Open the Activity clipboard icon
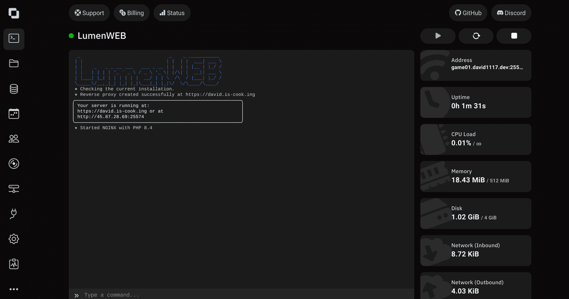Viewport: 569px width, 299px height. point(14,264)
